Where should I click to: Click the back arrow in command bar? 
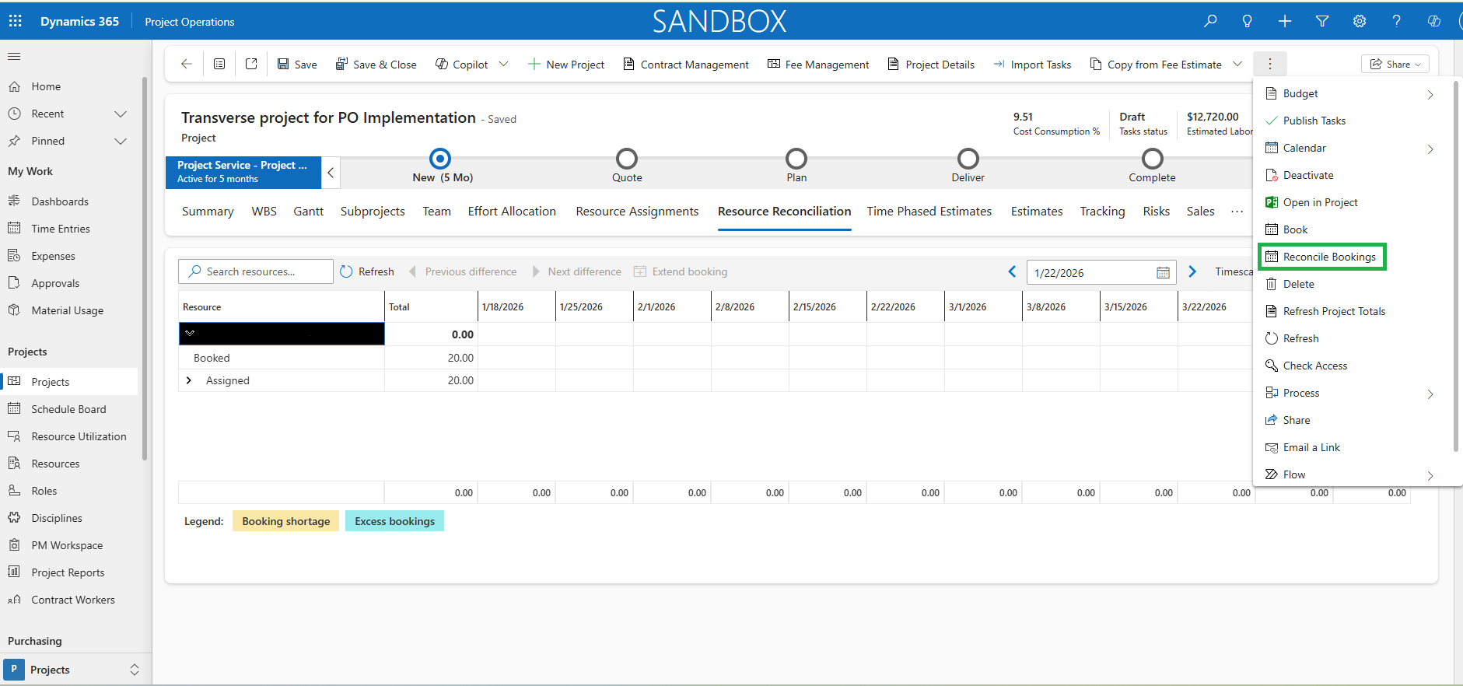[187, 64]
